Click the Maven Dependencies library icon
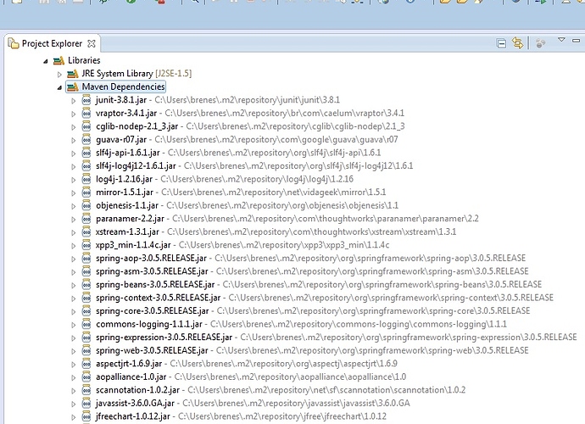This screenshot has width=585, height=424. (x=72, y=87)
